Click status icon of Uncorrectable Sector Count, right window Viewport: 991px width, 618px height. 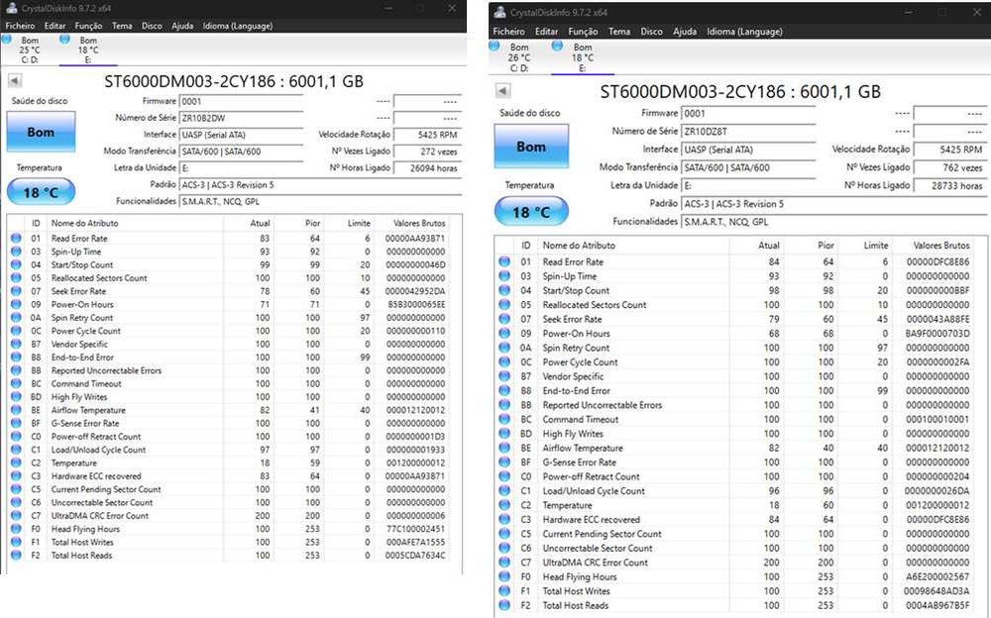(504, 548)
